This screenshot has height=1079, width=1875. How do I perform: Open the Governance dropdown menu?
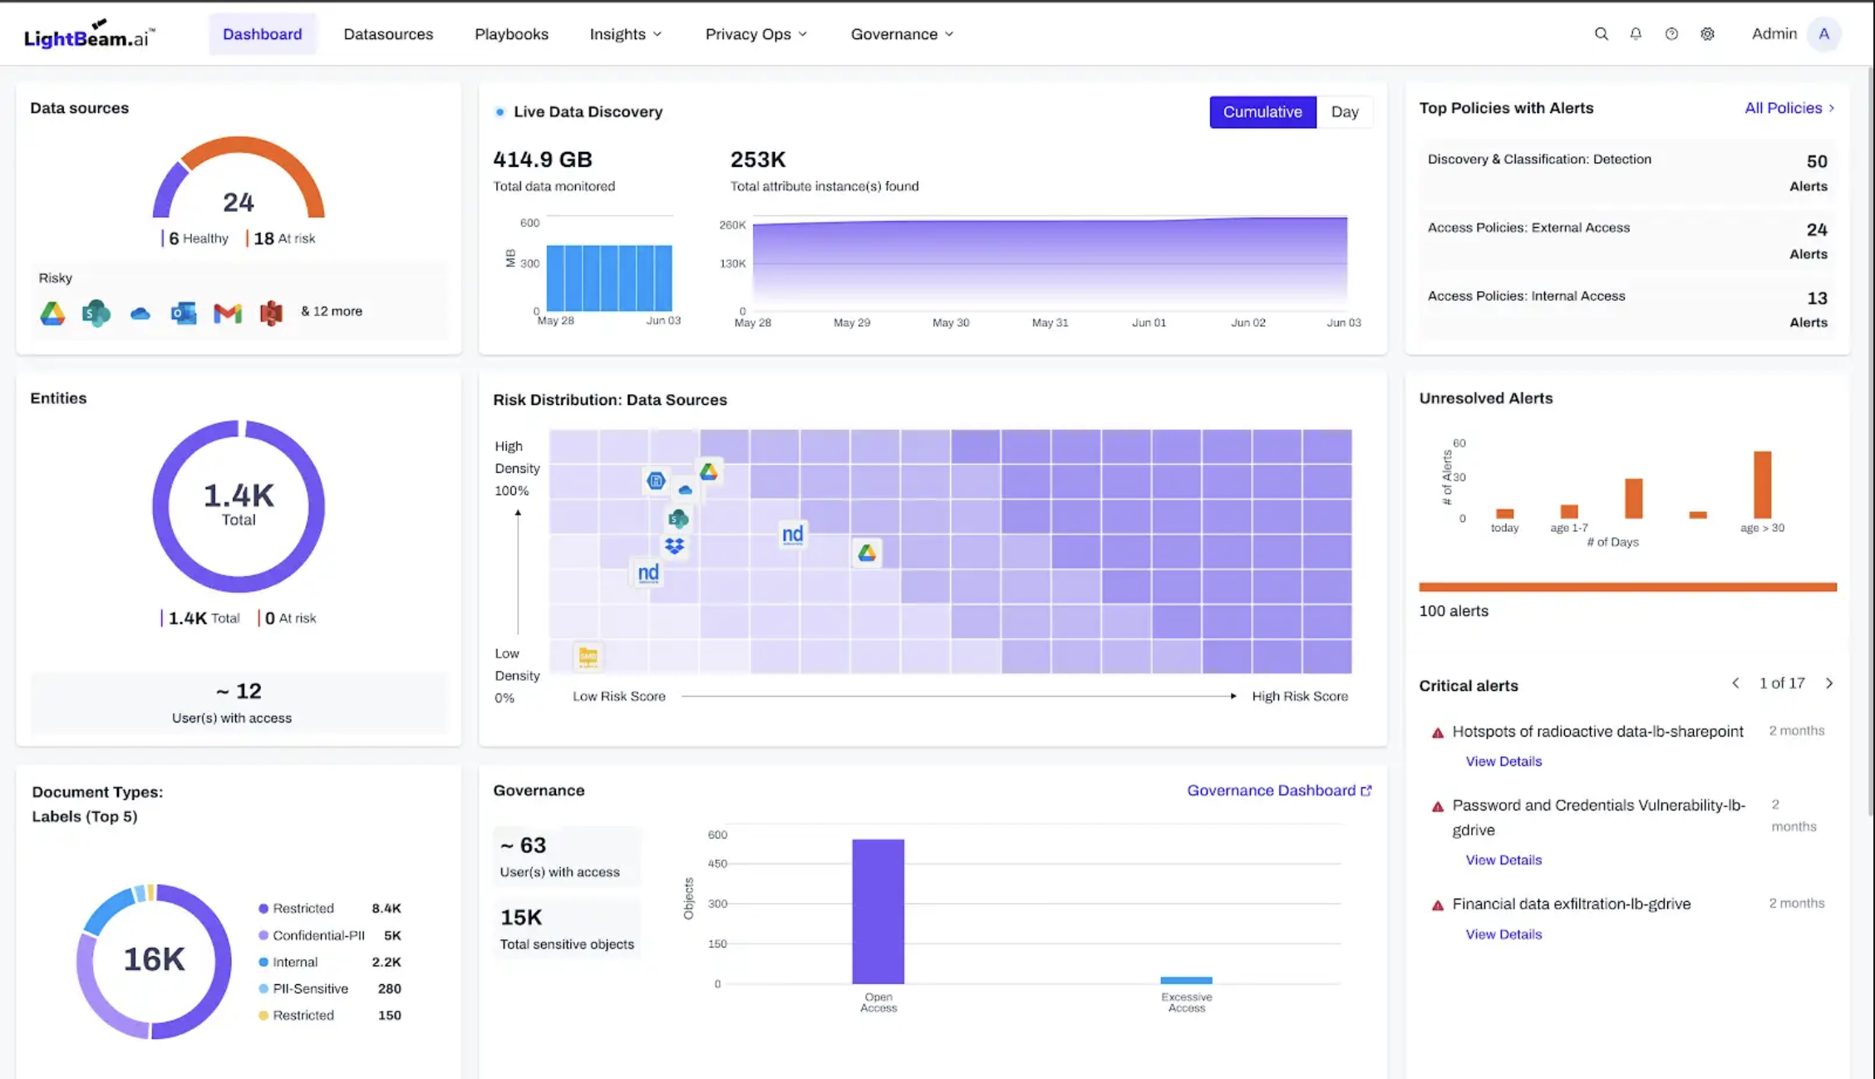(x=902, y=34)
